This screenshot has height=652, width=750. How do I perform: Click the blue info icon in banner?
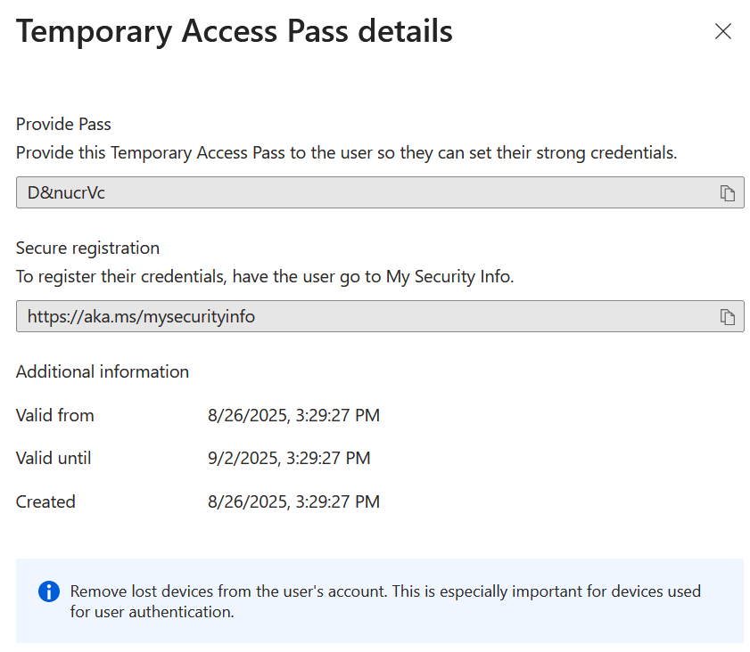pyautogui.click(x=49, y=591)
